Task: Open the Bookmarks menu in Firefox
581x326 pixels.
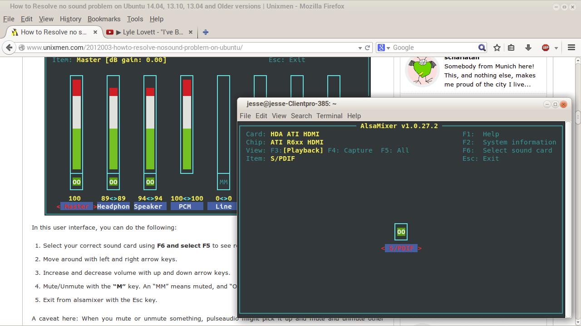Action: (104, 19)
